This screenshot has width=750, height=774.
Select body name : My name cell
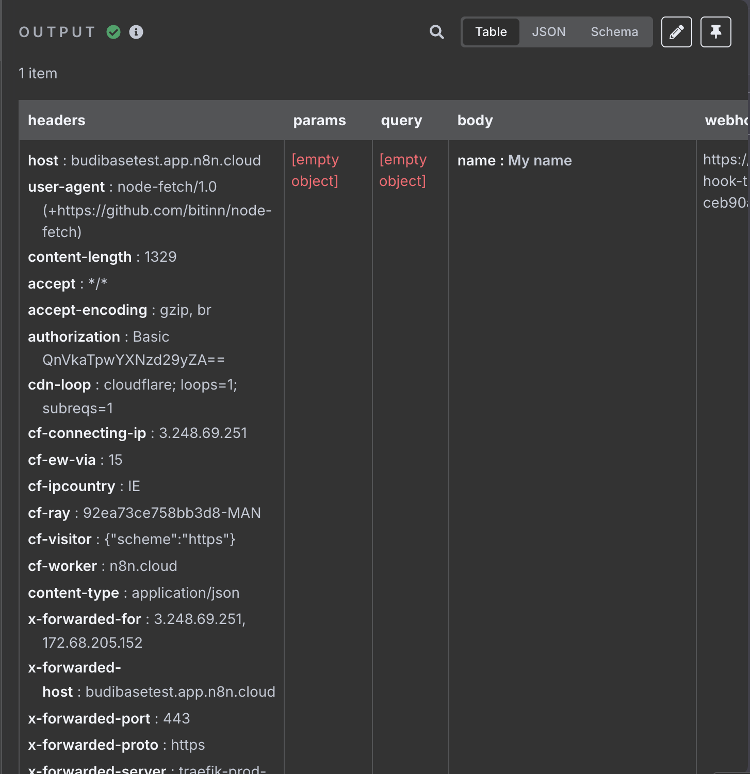click(x=515, y=160)
